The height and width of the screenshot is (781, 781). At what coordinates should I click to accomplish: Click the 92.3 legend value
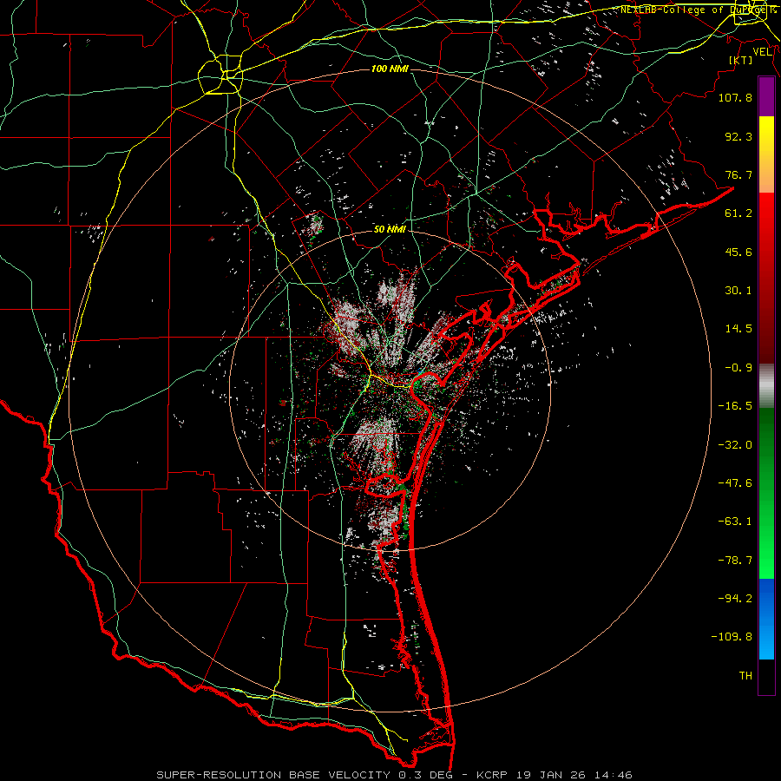point(738,136)
